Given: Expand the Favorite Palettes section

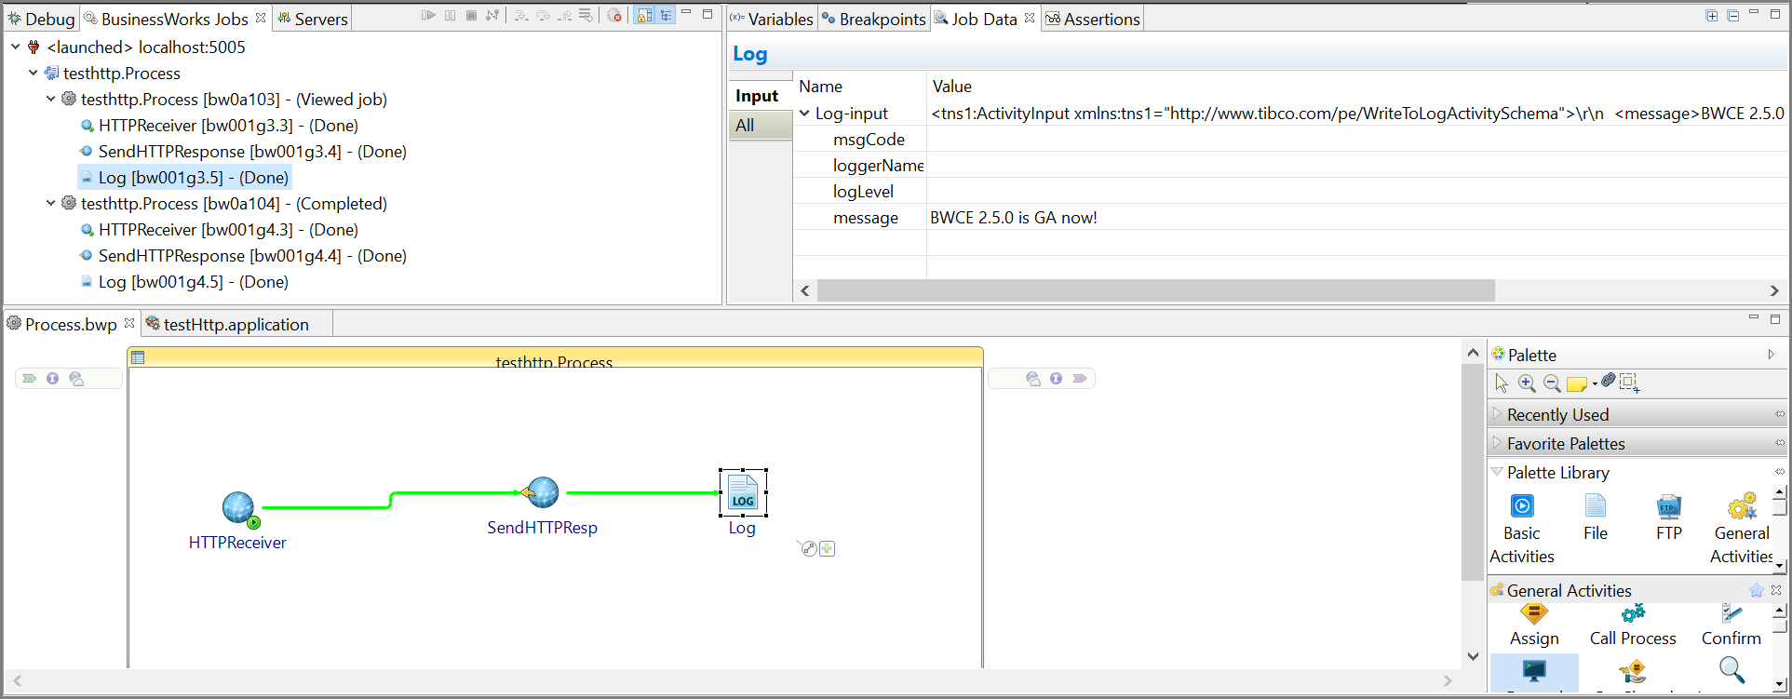Looking at the screenshot, I should 1566,444.
